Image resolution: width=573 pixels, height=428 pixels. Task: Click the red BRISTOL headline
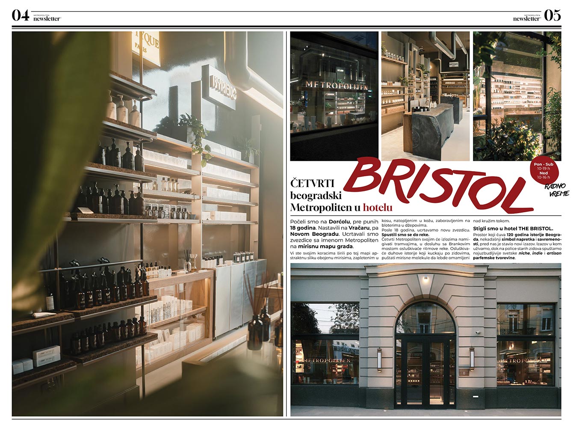(x=438, y=185)
